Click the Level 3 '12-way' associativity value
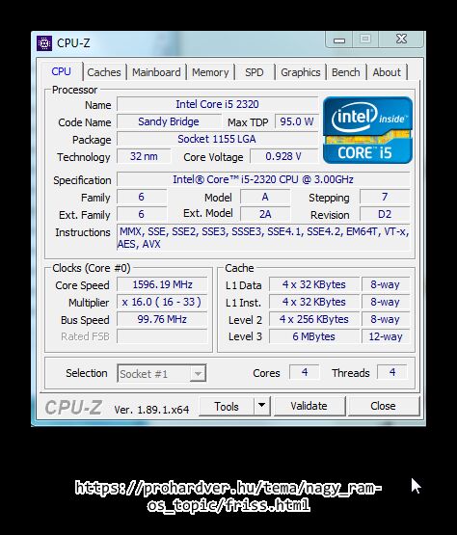457x535 pixels. (386, 336)
